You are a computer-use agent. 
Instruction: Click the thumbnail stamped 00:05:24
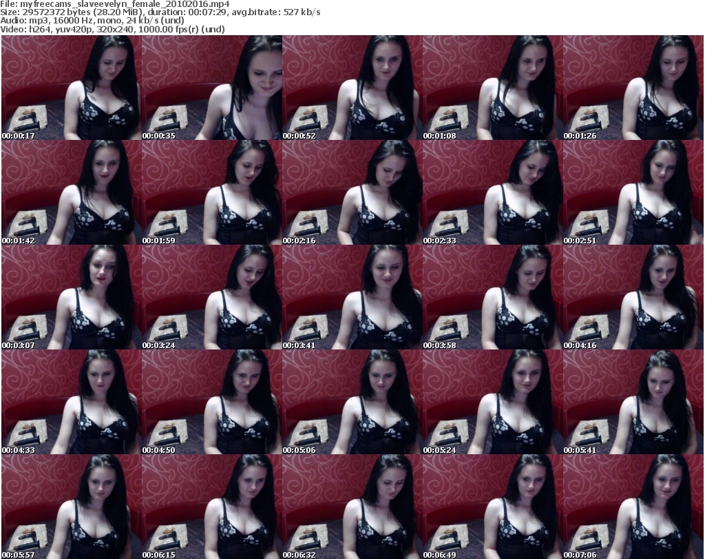[493, 402]
